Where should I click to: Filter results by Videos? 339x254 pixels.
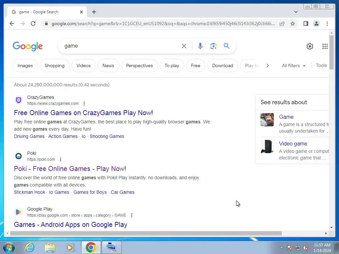83,65
